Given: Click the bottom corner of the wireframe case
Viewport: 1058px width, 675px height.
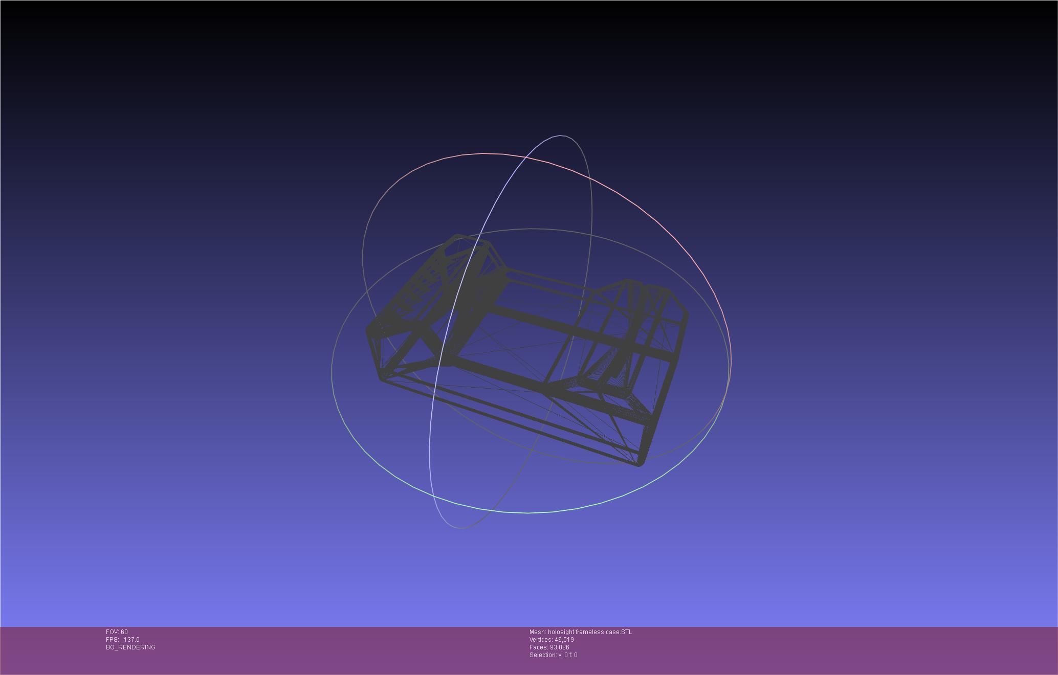Looking at the screenshot, I should 639,464.
